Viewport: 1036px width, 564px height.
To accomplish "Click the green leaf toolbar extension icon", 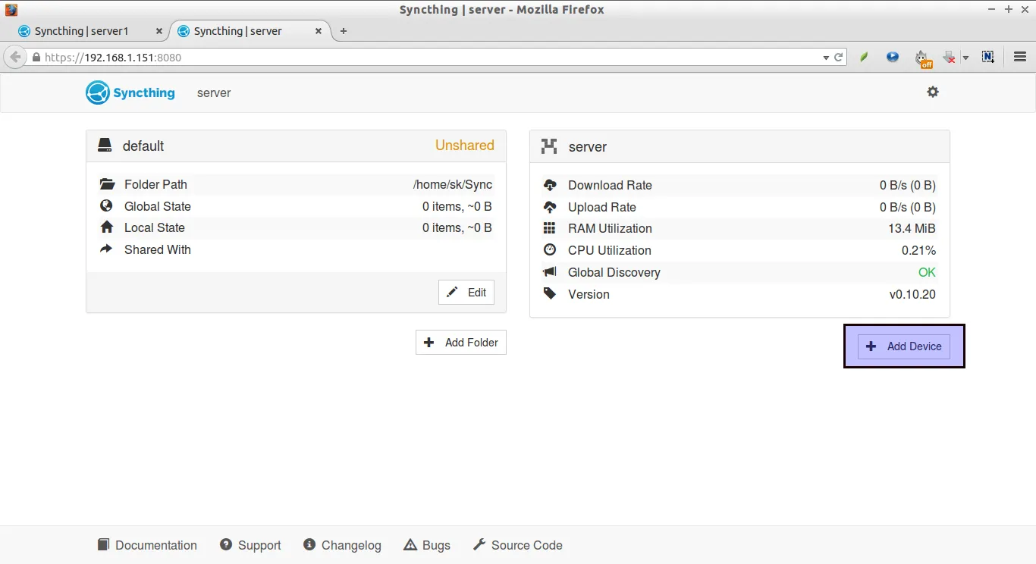I will coord(864,57).
